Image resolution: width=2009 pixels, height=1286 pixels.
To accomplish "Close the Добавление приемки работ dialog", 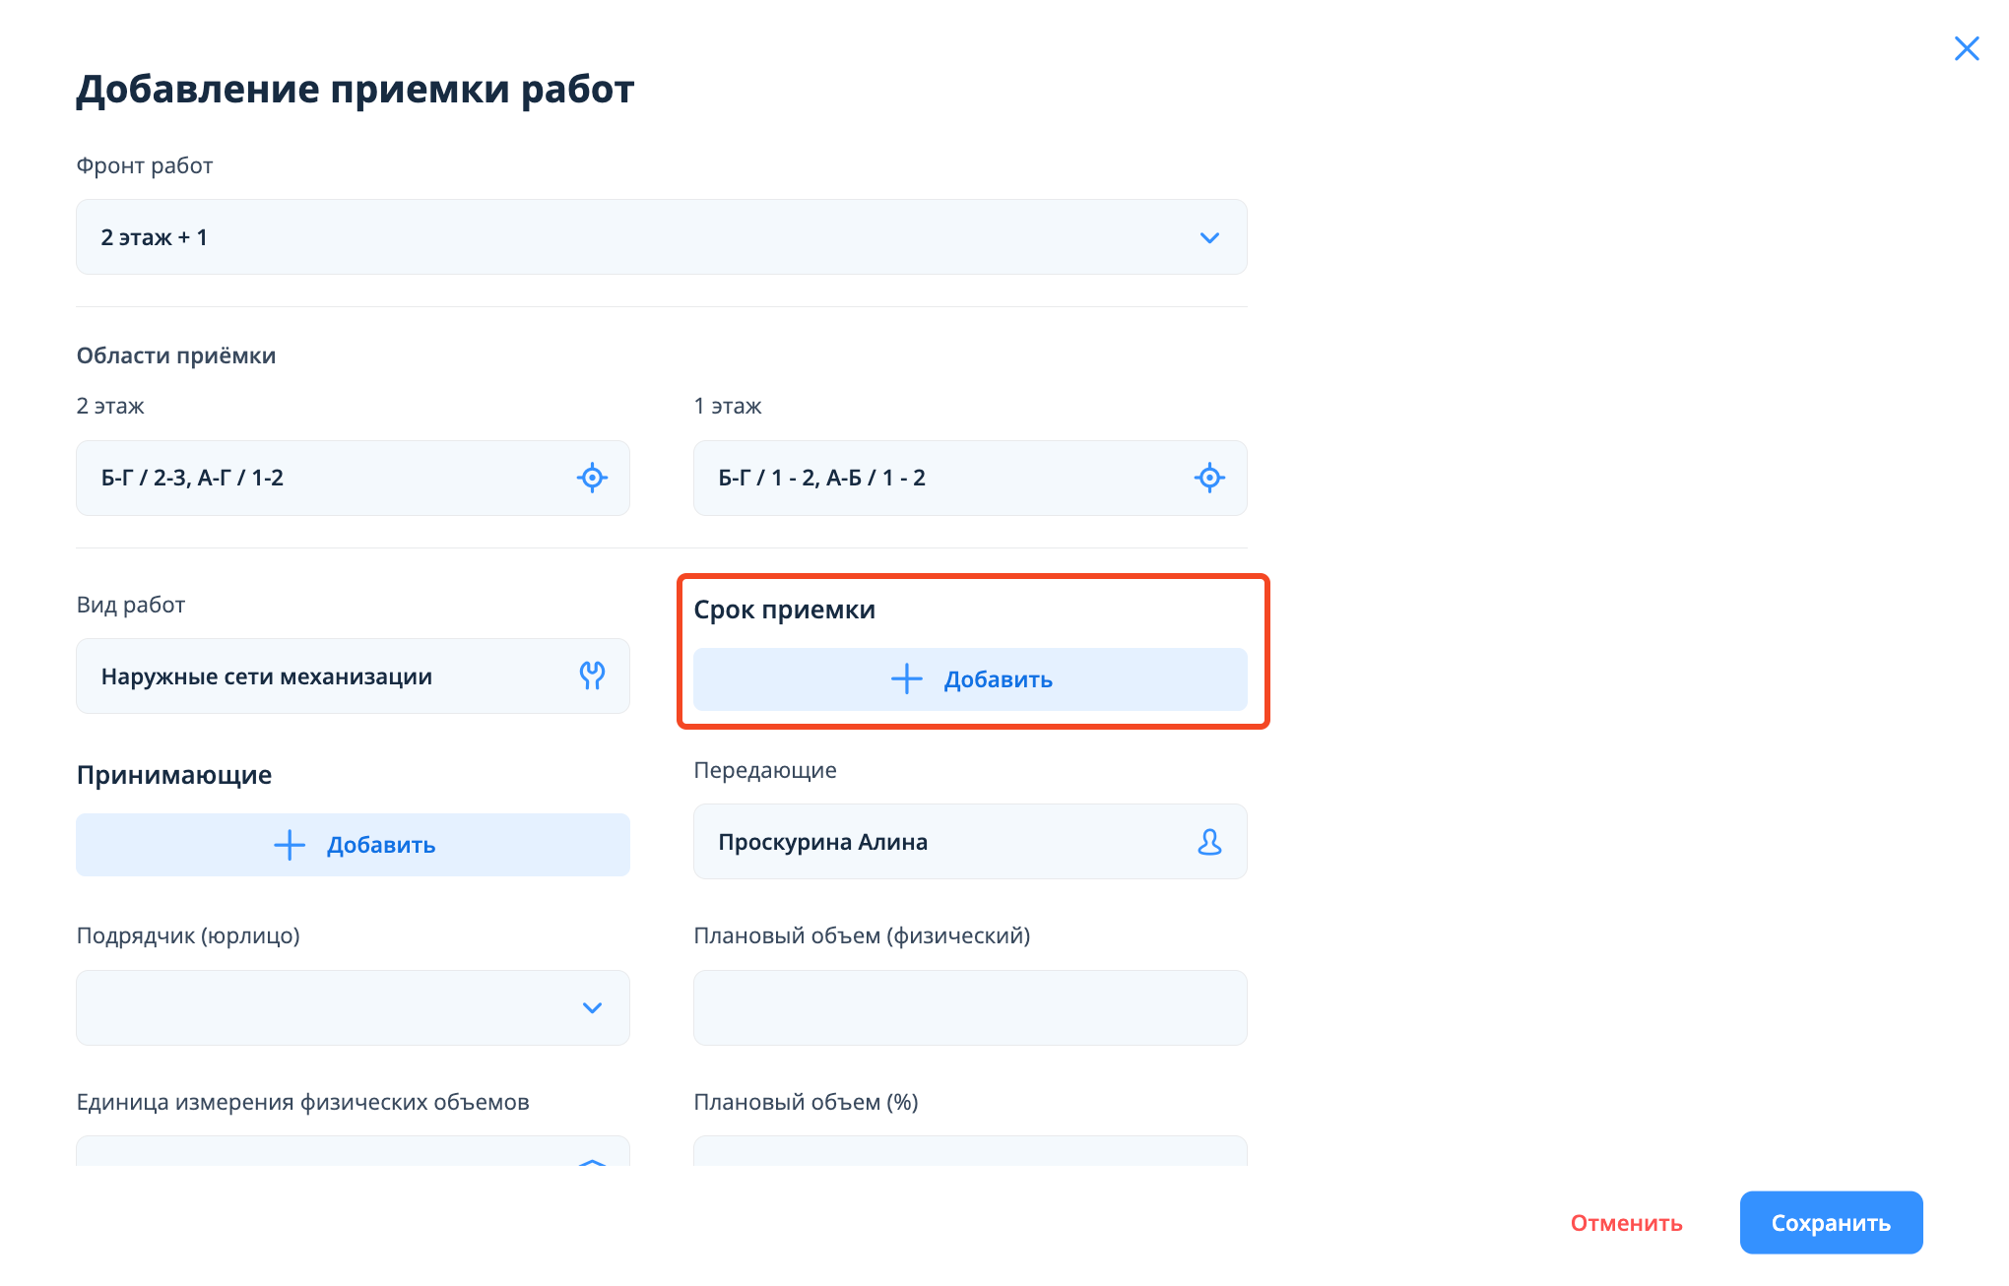I will click(x=1966, y=48).
